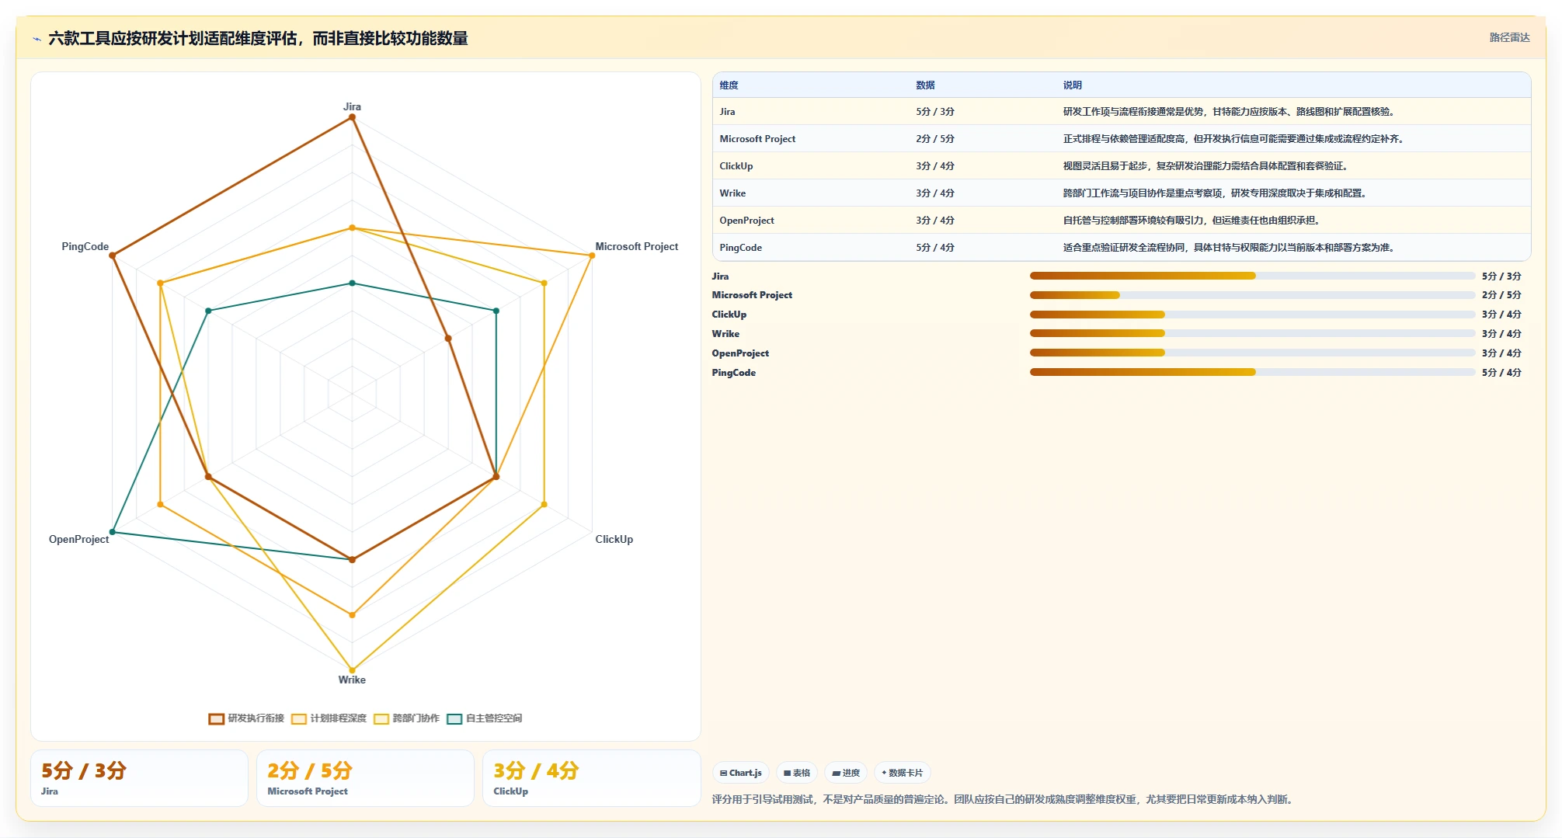
Task: Click the brown data point at the PingCode vertex
Action: [x=113, y=256]
